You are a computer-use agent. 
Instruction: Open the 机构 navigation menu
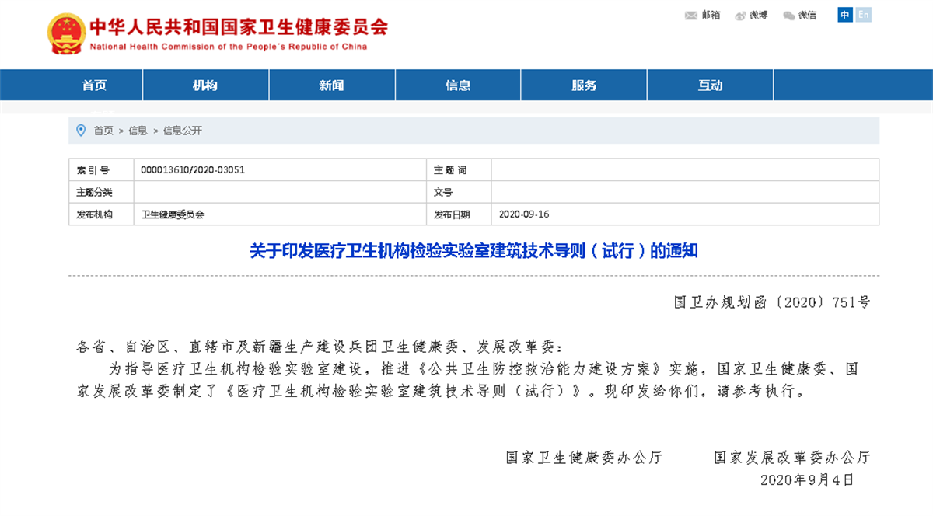pyautogui.click(x=205, y=85)
